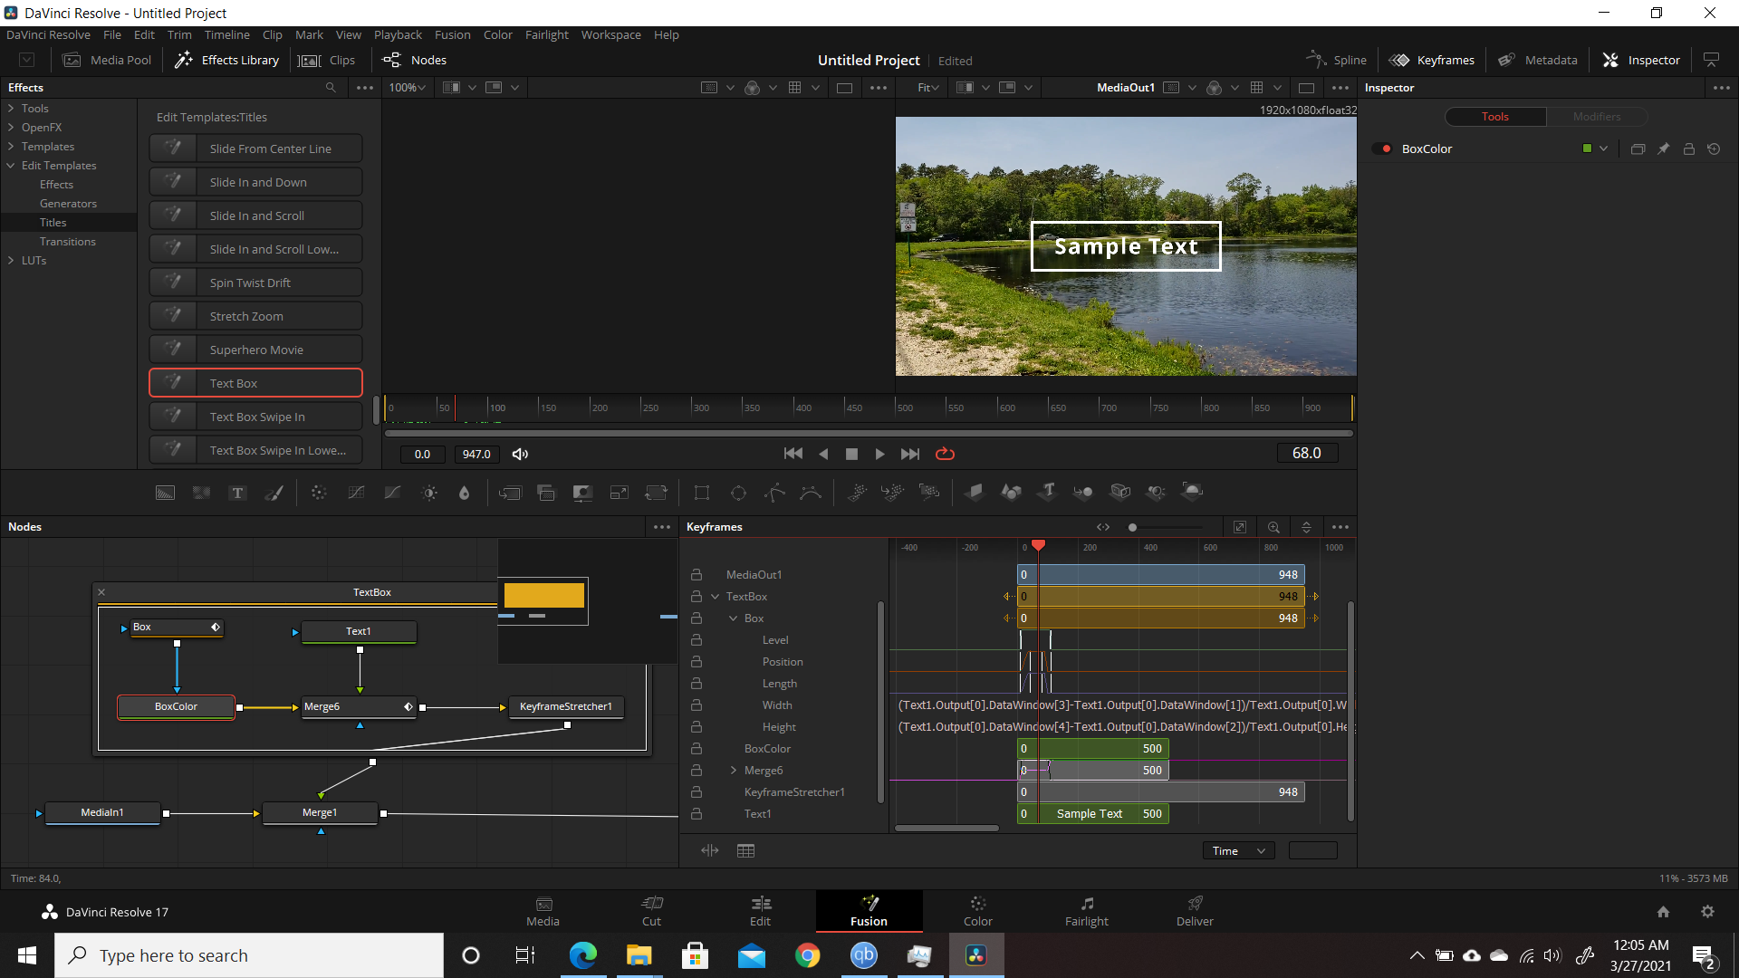Screen dimensions: 1739x978
Task: Add a Blur node (droplet icon)
Action: coord(465,493)
